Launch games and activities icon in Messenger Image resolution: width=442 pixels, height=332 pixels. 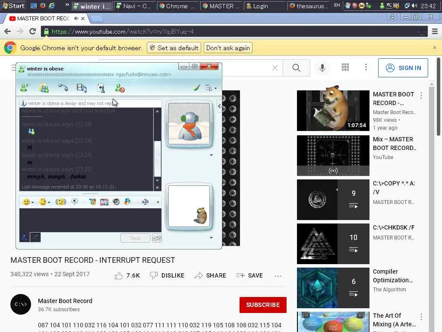pyautogui.click(x=101, y=88)
